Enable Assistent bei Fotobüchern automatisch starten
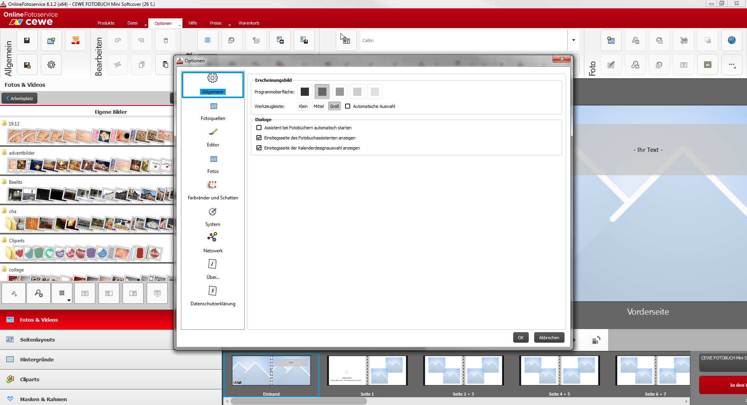This screenshot has width=747, height=405. tap(259, 128)
